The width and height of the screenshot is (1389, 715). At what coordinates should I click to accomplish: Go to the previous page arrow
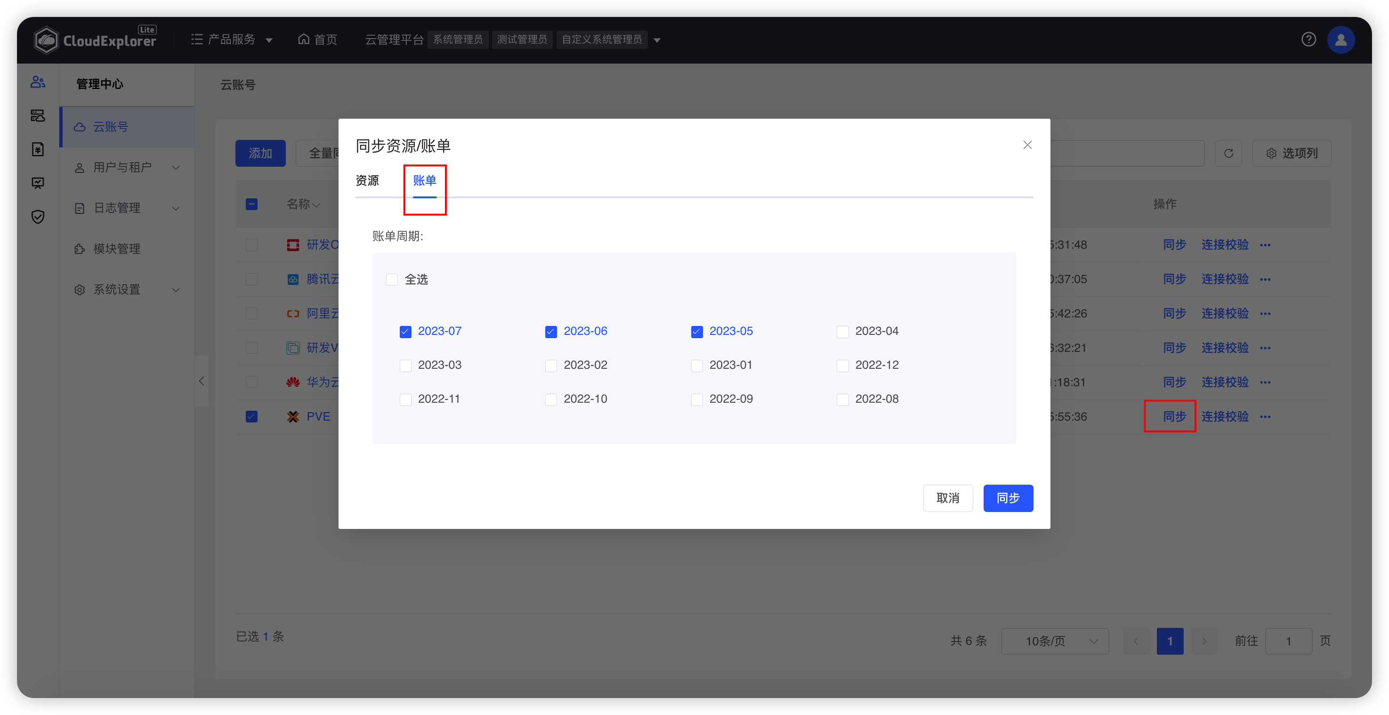[1136, 641]
